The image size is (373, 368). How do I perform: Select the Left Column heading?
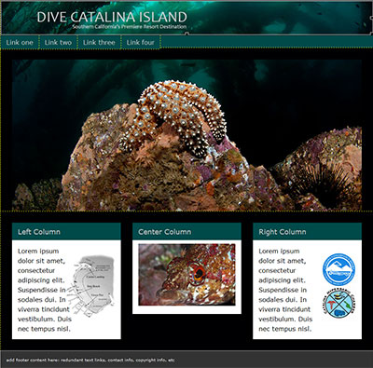coord(39,232)
